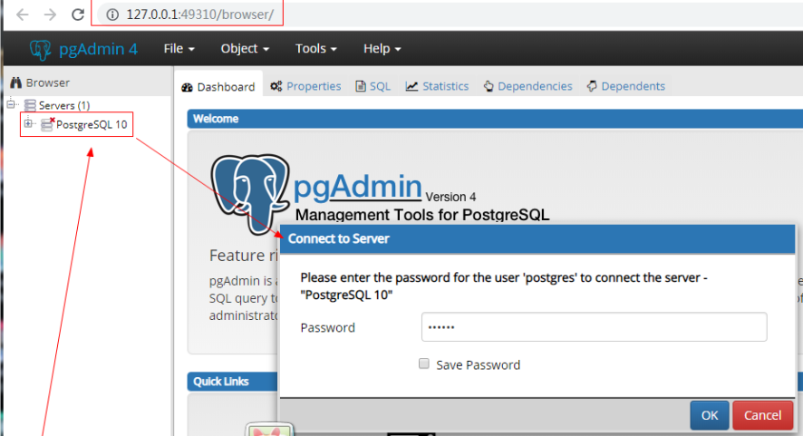
Task: Reload the page with refresh icon
Action: click(x=78, y=15)
